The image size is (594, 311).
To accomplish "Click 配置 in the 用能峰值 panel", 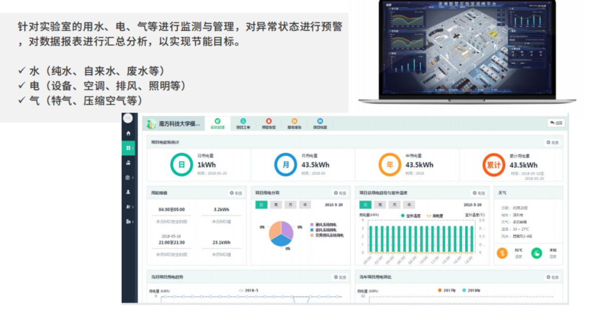I will (x=236, y=193).
